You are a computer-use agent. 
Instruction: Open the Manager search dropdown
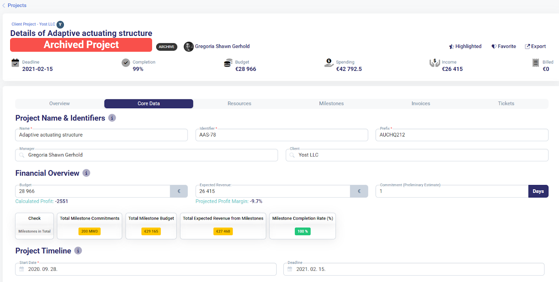pos(146,155)
